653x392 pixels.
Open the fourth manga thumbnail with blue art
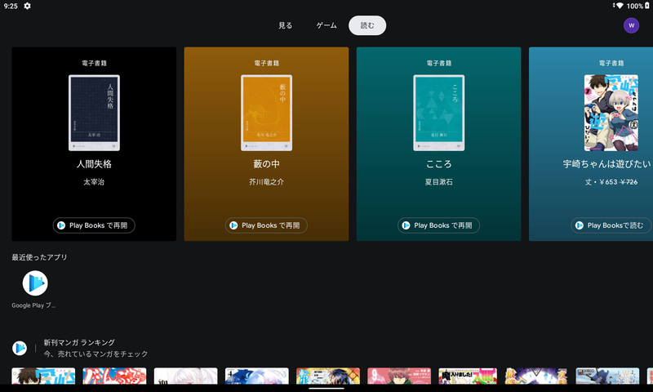(x=257, y=376)
